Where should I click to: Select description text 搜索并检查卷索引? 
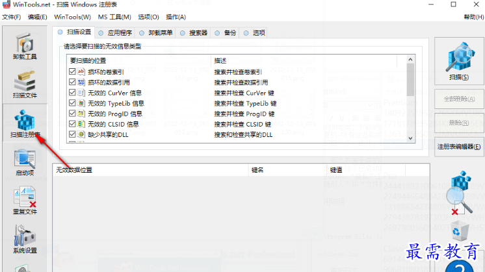point(238,72)
